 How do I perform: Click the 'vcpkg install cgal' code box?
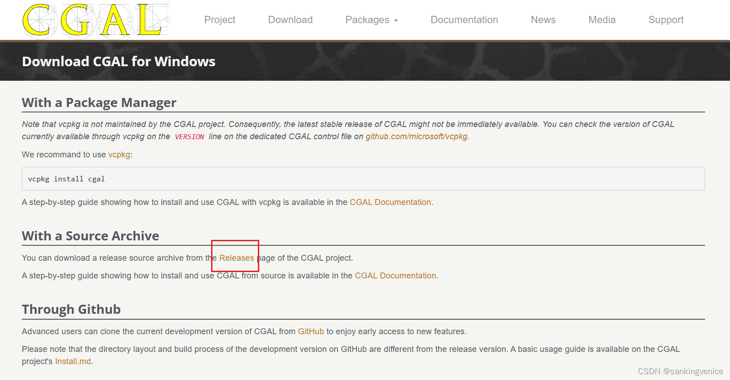tap(363, 179)
